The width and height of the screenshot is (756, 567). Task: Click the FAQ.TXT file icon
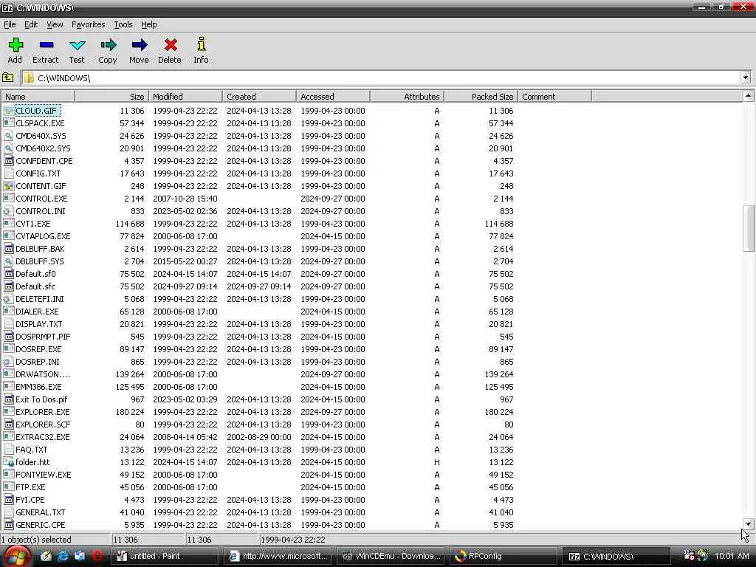coord(8,450)
